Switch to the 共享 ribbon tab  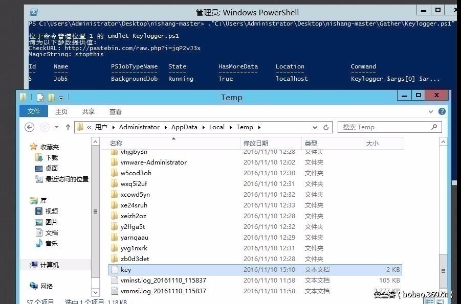88,111
